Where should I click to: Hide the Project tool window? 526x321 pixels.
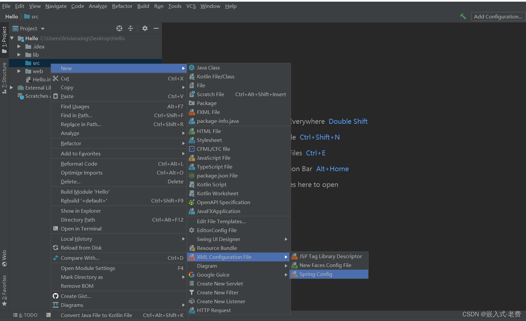pos(156,28)
